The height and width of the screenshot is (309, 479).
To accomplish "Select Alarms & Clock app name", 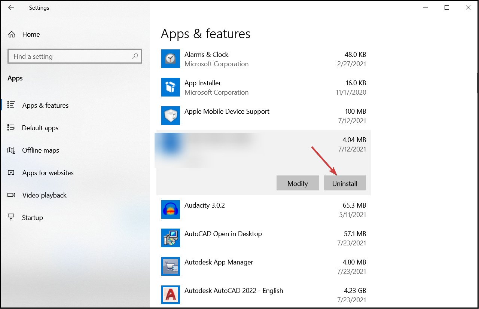I will tap(206, 55).
